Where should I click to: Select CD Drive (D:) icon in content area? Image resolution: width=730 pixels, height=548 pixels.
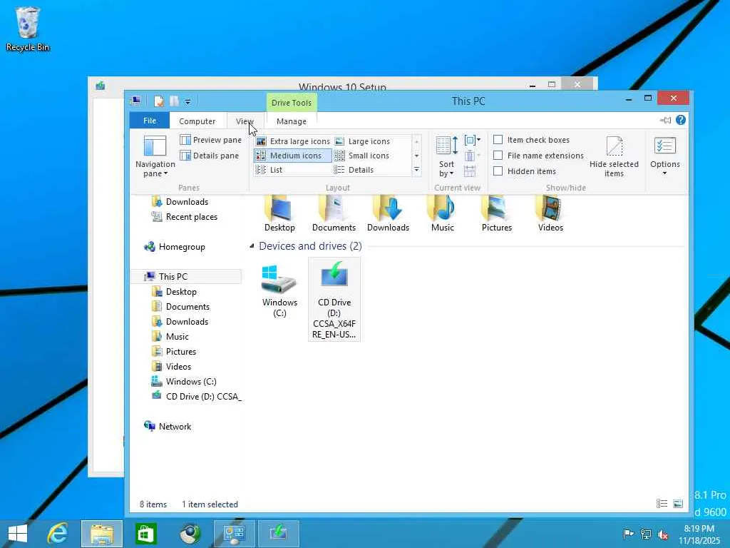pyautogui.click(x=334, y=299)
